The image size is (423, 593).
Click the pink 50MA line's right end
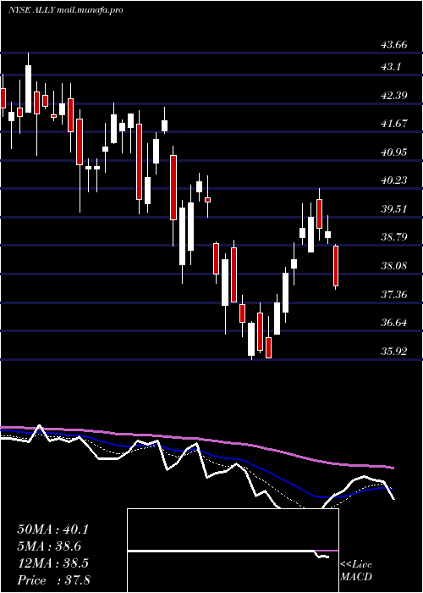click(393, 468)
